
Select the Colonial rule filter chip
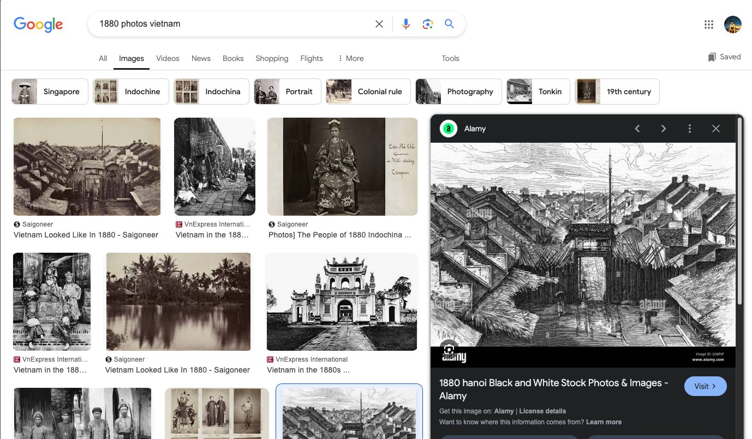[x=368, y=92]
